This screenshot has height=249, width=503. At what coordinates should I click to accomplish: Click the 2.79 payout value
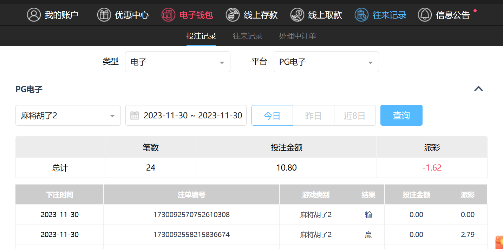(x=468, y=235)
